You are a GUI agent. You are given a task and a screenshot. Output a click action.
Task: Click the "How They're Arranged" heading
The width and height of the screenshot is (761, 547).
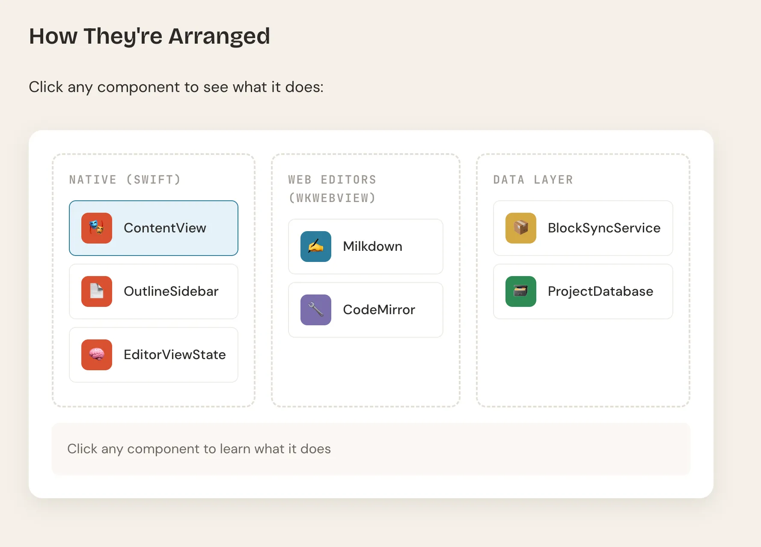149,36
